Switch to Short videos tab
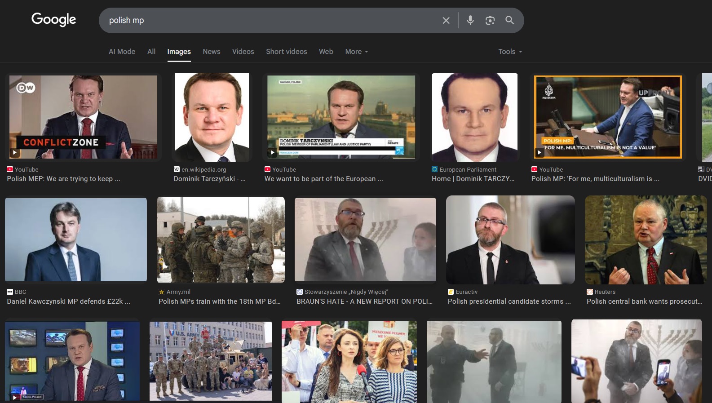Viewport: 712px width, 403px height. (287, 52)
